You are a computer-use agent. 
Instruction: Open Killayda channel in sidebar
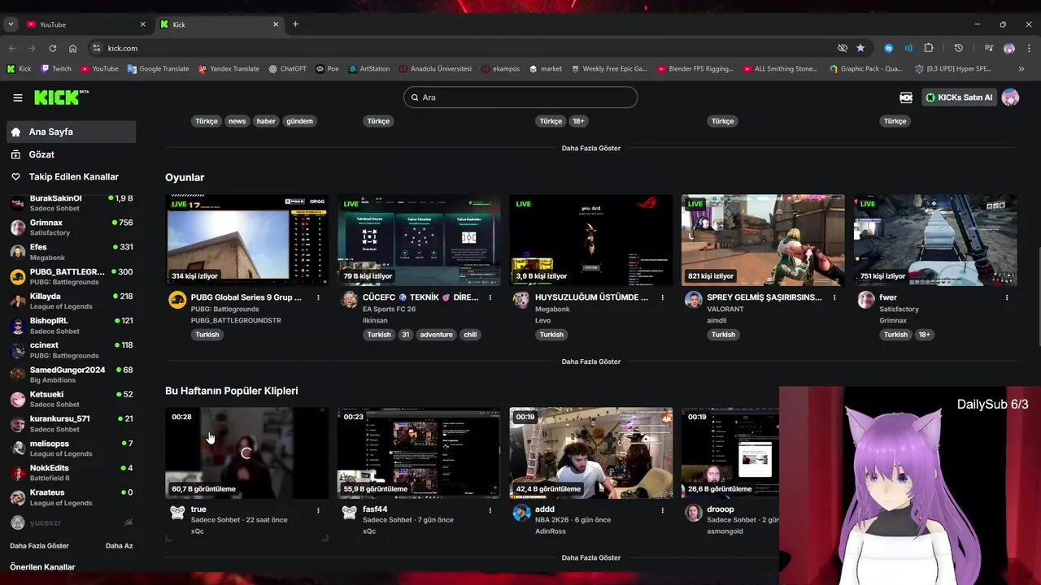(x=72, y=301)
